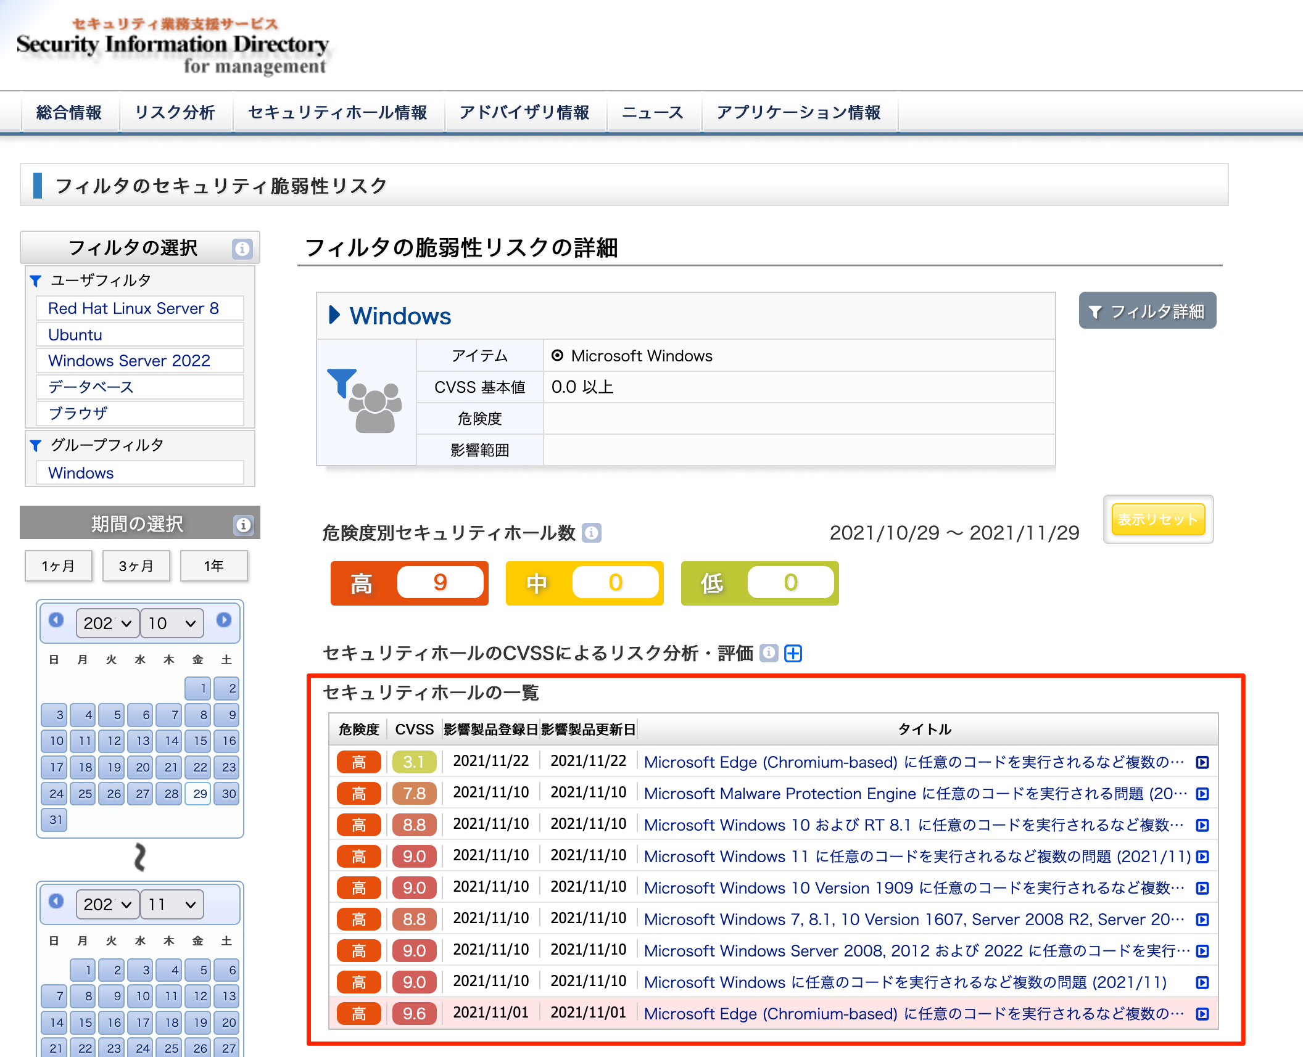Go to previous month in October calendar
This screenshot has width=1303, height=1057.
pyautogui.click(x=56, y=620)
